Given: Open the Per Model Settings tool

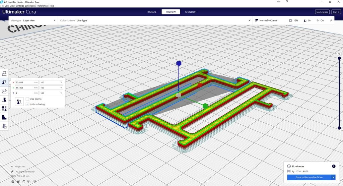Looking at the screenshot, I should [4, 109].
